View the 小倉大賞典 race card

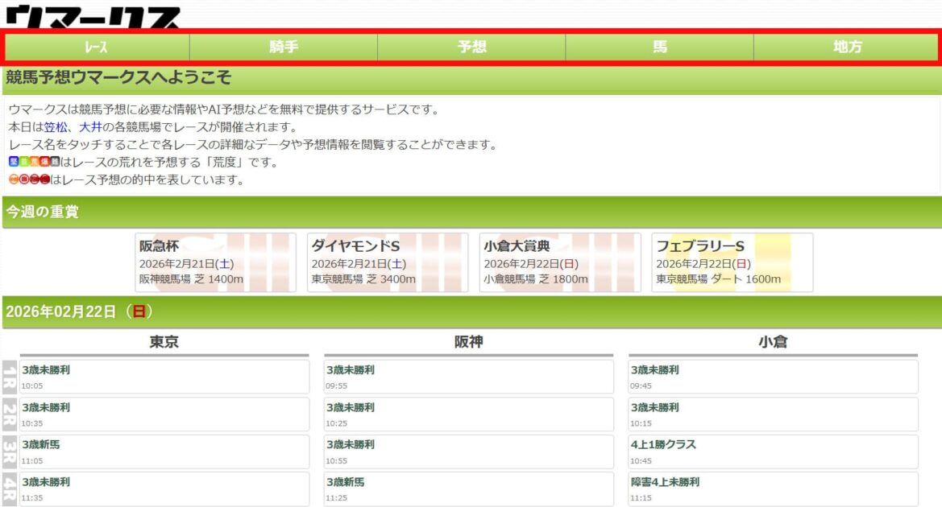560,262
